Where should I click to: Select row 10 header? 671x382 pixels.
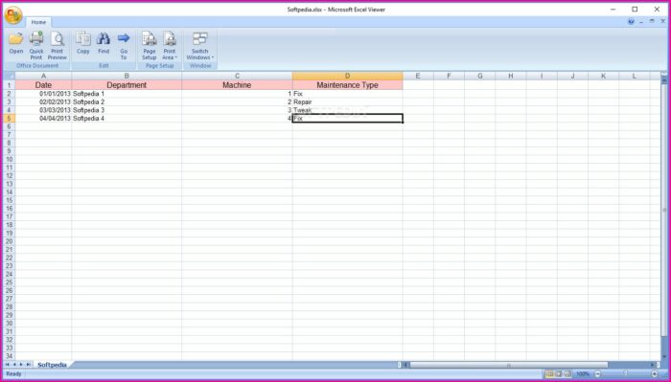tap(9, 159)
